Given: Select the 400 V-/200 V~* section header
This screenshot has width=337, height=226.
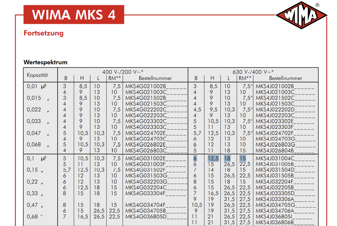Looking at the screenshot, I should [125, 71].
